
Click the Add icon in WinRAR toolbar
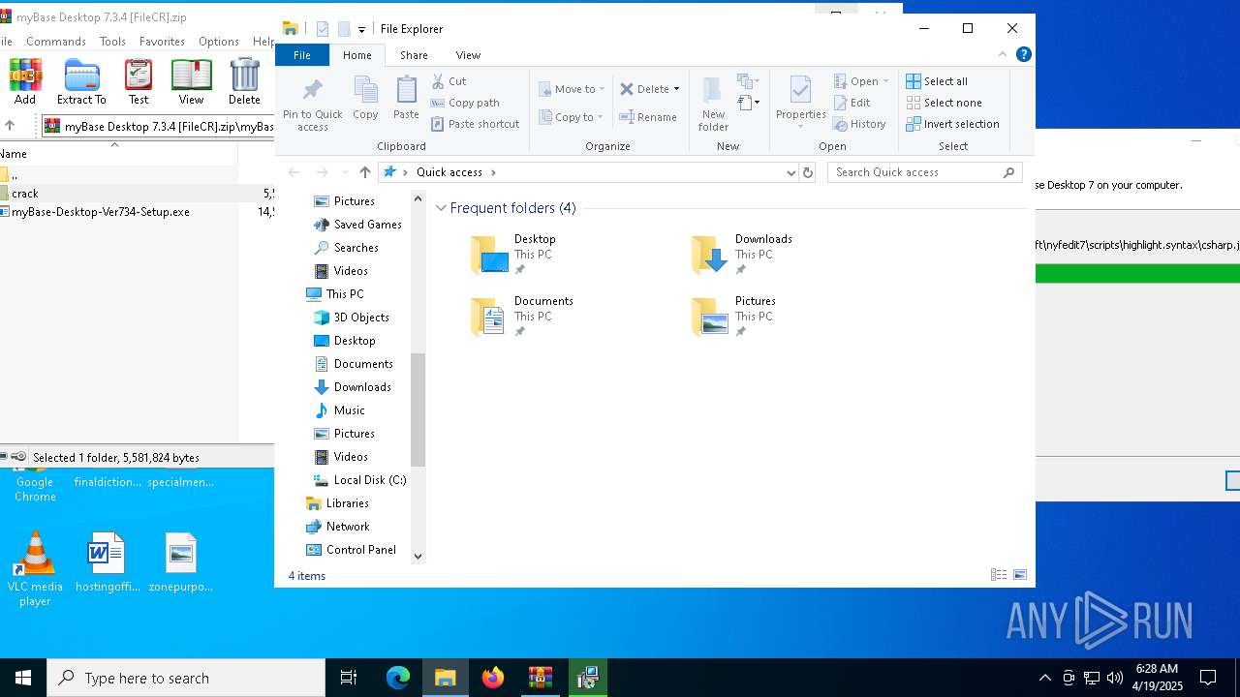click(x=24, y=82)
